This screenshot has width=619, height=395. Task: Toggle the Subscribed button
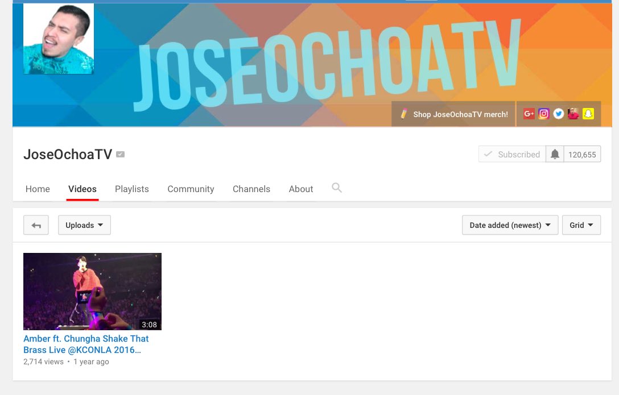coord(512,154)
